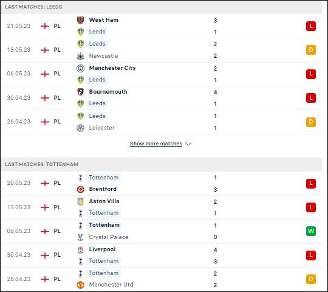Open the Liverpool team link

[x=102, y=249]
